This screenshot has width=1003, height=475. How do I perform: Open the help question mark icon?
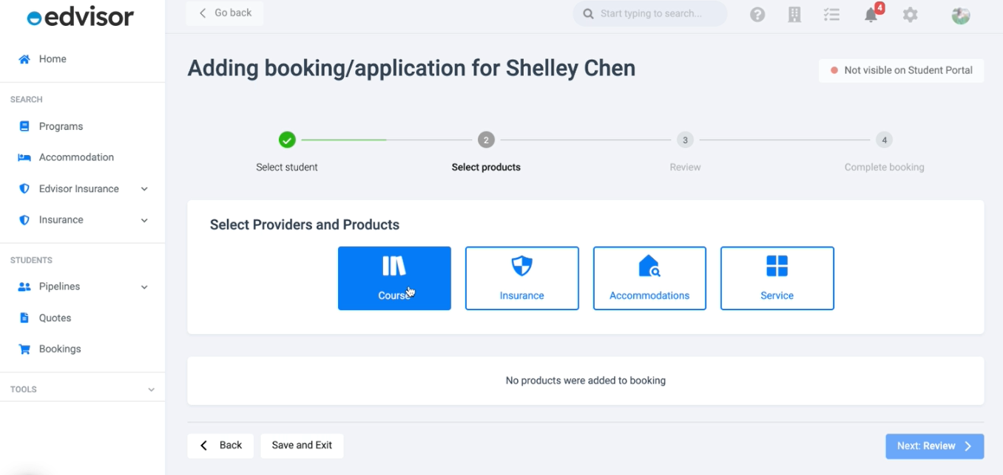[757, 14]
